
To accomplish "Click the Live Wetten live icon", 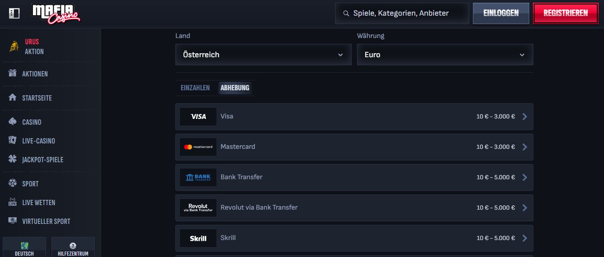I will click(x=13, y=202).
